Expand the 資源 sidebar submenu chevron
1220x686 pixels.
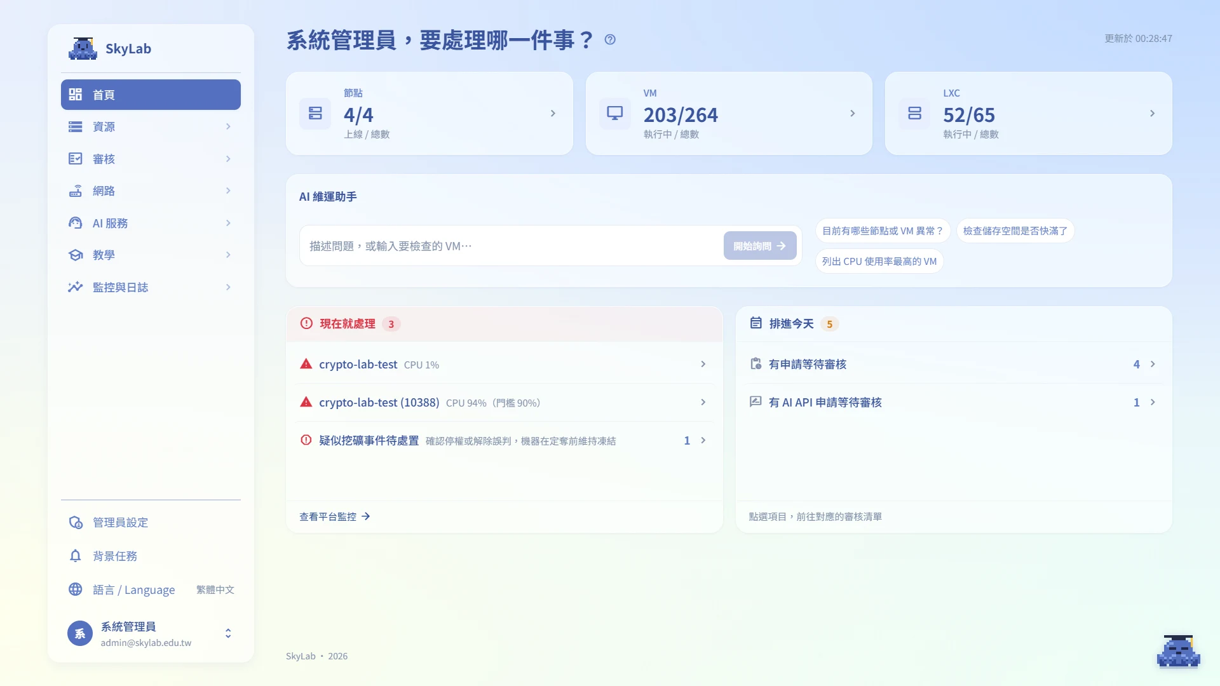[228, 126]
